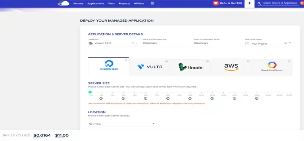Click the Cloudways cloud logo
The width and height of the screenshot is (304, 141).
click(64, 3)
